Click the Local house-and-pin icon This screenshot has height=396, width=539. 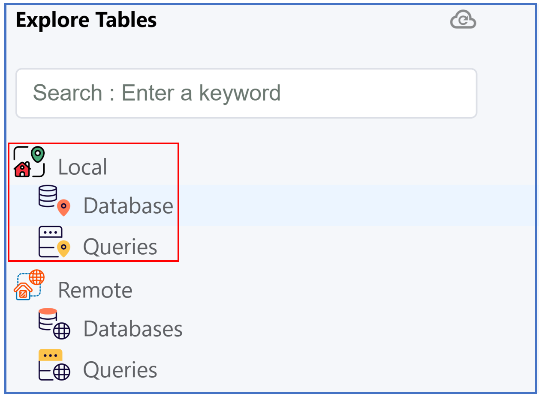tap(29, 162)
